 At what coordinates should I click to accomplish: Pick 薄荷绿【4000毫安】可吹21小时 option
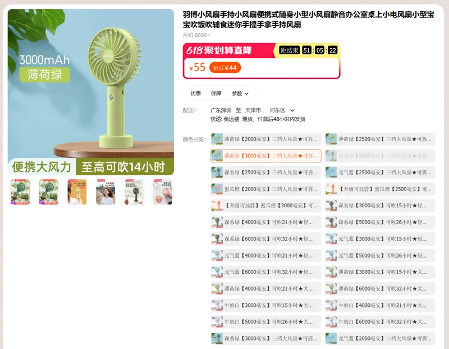coord(266,288)
